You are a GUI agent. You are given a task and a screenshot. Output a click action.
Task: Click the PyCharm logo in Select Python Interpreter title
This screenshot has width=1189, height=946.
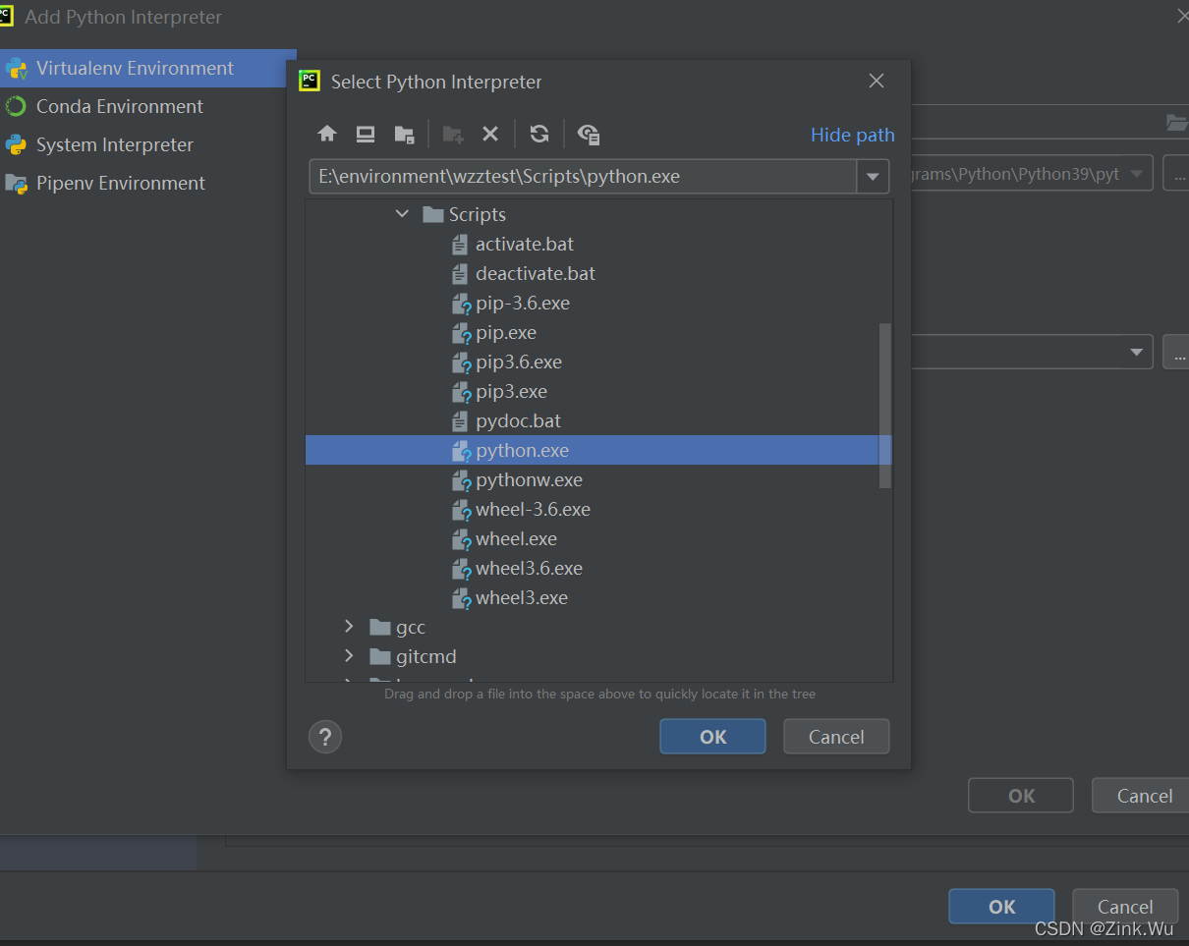(310, 81)
